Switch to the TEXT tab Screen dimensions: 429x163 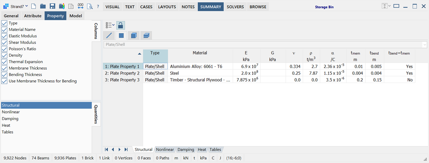tap(130, 7)
